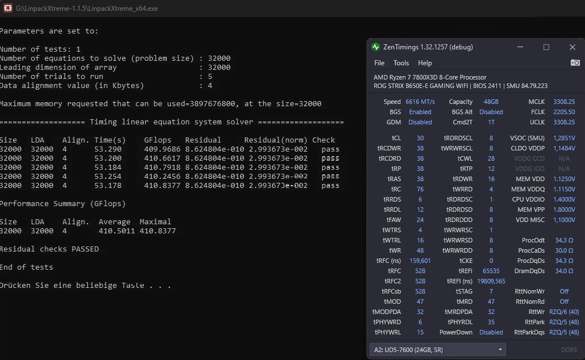Expand the A2: UD5-7600 module dropdown

pos(438,350)
